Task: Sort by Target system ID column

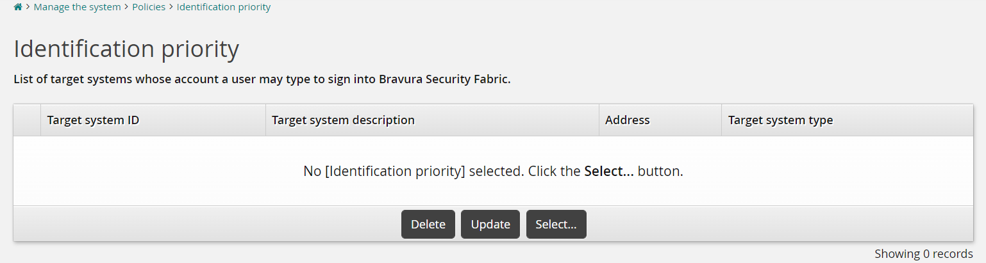Action: [93, 120]
